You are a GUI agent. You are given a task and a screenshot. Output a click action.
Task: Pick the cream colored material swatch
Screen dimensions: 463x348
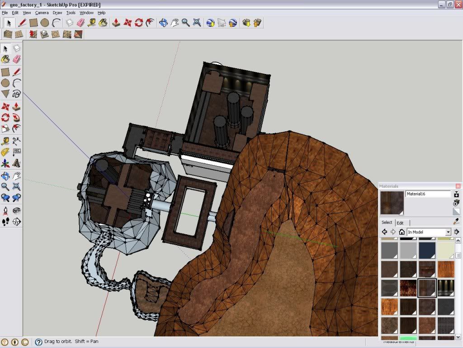tap(446, 250)
